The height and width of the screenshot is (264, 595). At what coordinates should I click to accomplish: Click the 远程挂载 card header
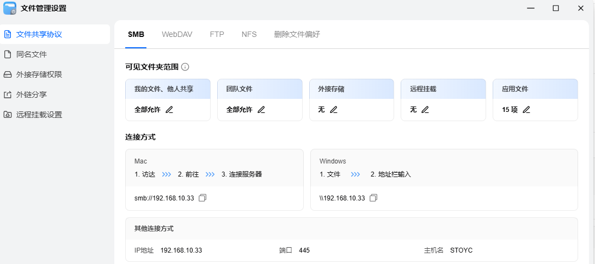click(443, 89)
